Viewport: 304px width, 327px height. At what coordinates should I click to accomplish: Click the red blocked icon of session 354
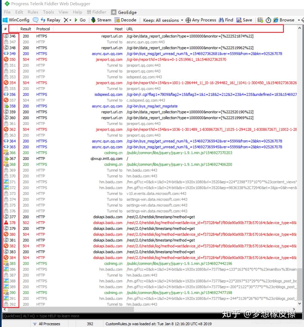point(6,83)
